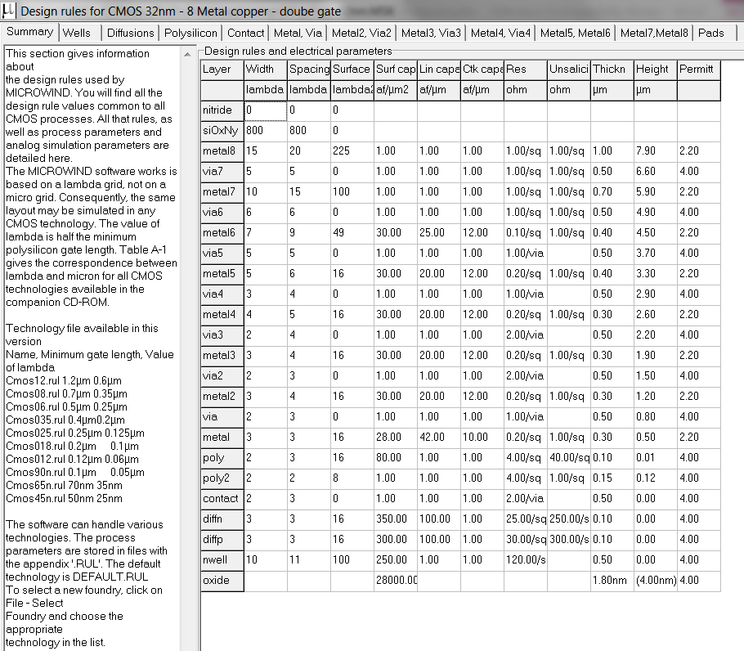Select the poly2 row header
744x651 pixels.
point(222,478)
